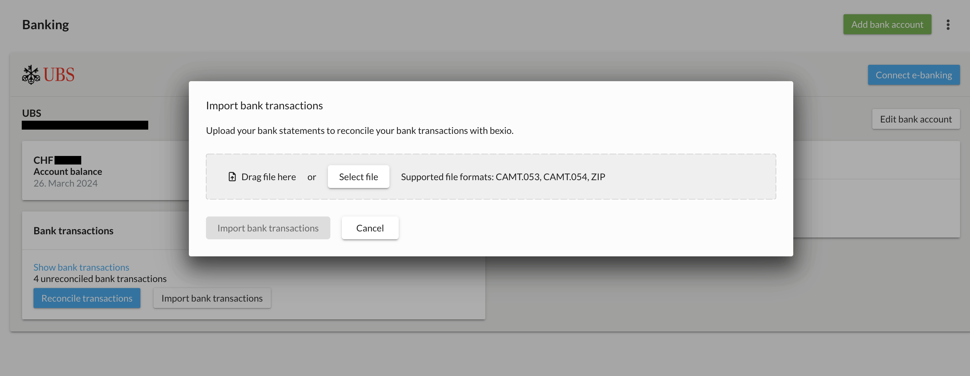This screenshot has height=376, width=970.
Task: Click the Select file button
Action: pyautogui.click(x=358, y=177)
